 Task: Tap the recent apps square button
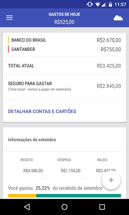pos(102,207)
